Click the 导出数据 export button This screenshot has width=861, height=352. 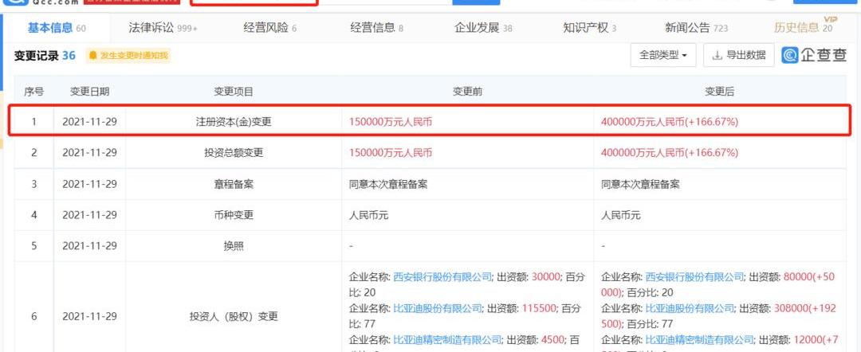coord(738,56)
